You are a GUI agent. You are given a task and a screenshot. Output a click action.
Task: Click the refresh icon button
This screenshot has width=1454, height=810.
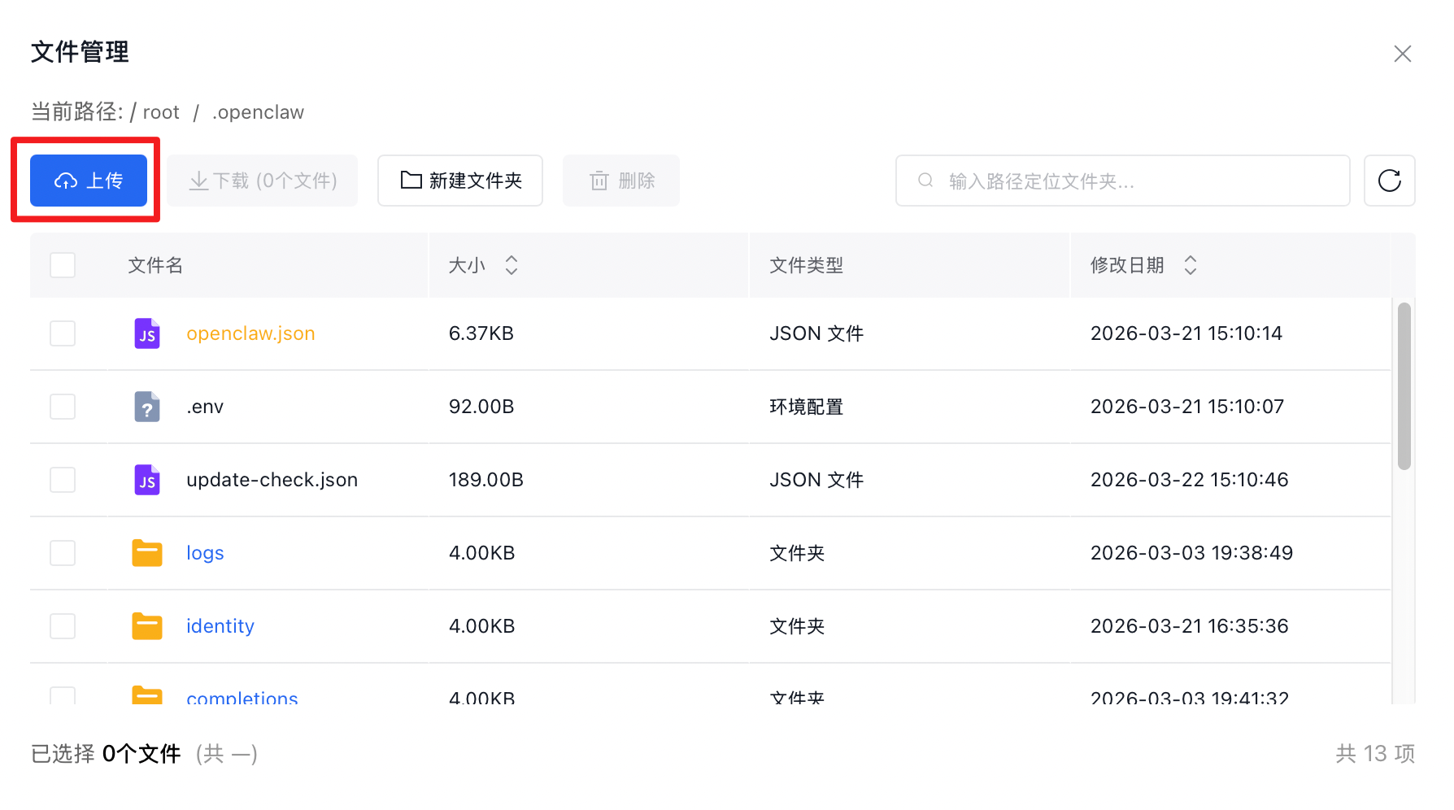tap(1389, 181)
